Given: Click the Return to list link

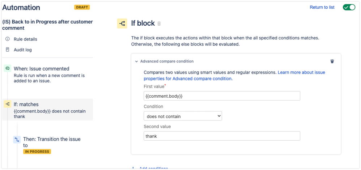Looking at the screenshot, I should pyautogui.click(x=322, y=7).
